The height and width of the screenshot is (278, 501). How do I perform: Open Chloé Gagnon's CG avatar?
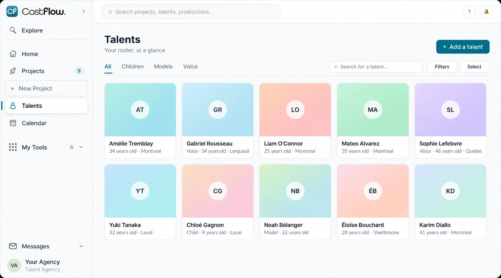[x=218, y=191]
